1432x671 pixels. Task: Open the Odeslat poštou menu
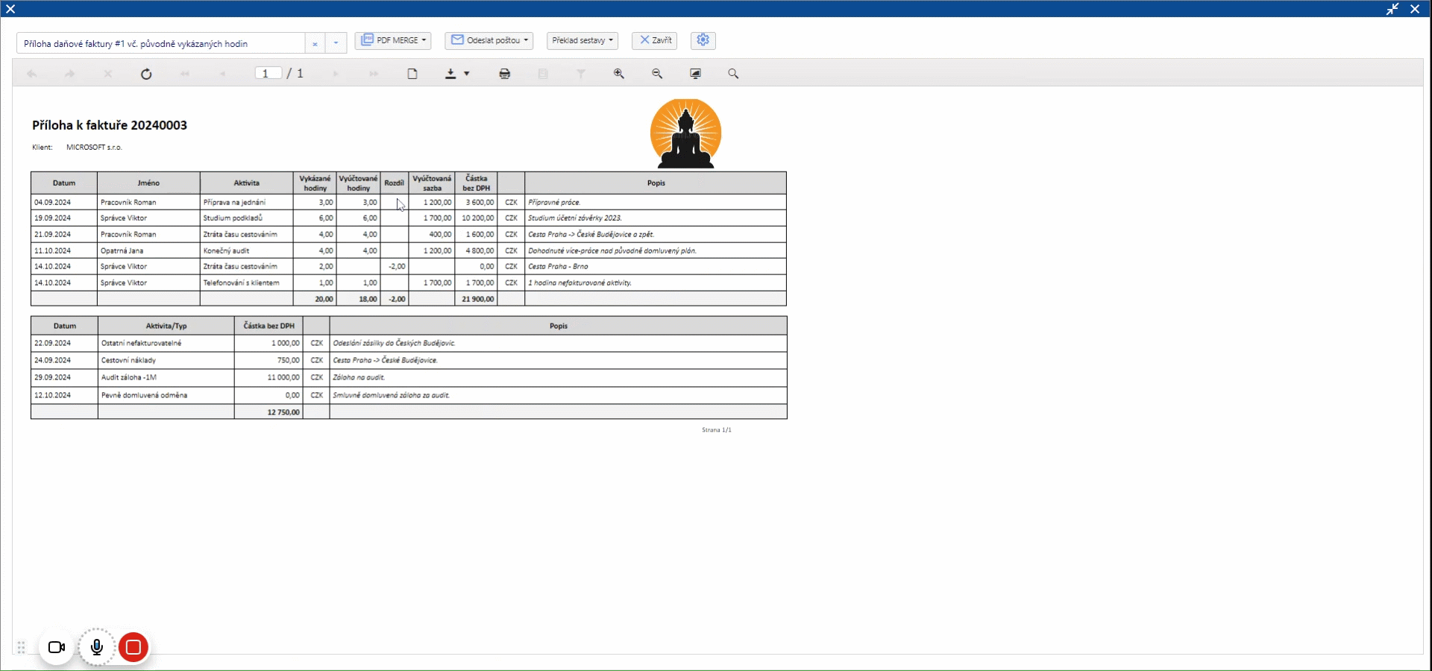click(489, 40)
